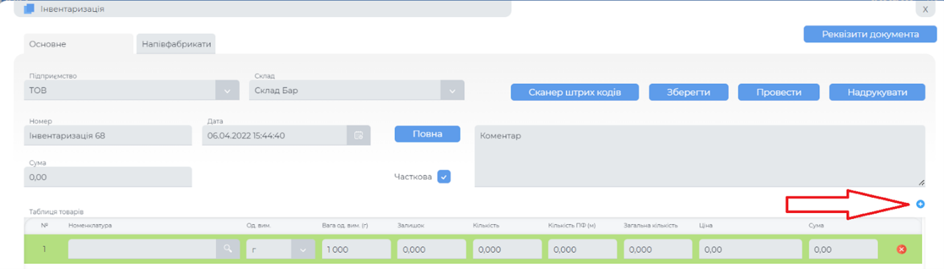The image size is (944, 269).
Task: Open the calendar date picker icon
Action: tap(358, 135)
